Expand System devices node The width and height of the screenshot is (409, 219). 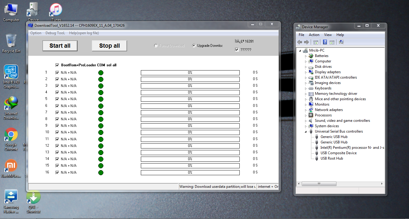pyautogui.click(x=306, y=126)
